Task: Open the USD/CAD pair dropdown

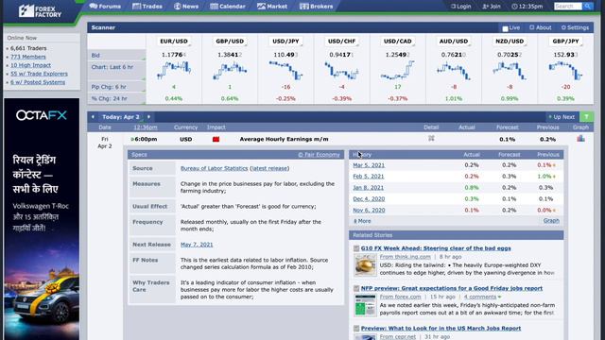Action: [397, 42]
